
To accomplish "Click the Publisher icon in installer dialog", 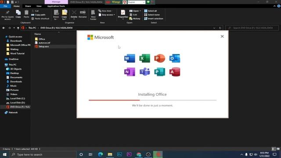I will coord(159,72).
